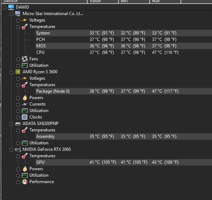Click Package max value 47 °C (117 °F)
212x200 pixels.
coord(165,91)
